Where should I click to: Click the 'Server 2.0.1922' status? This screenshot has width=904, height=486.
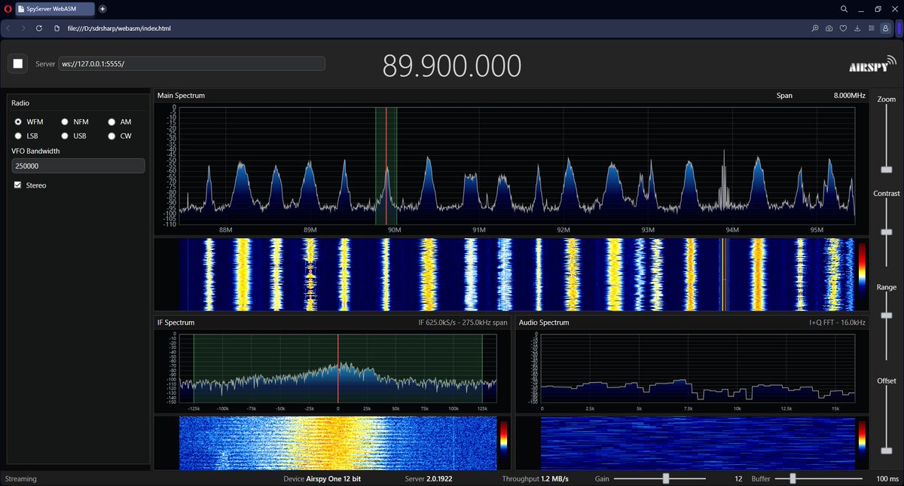pos(429,478)
